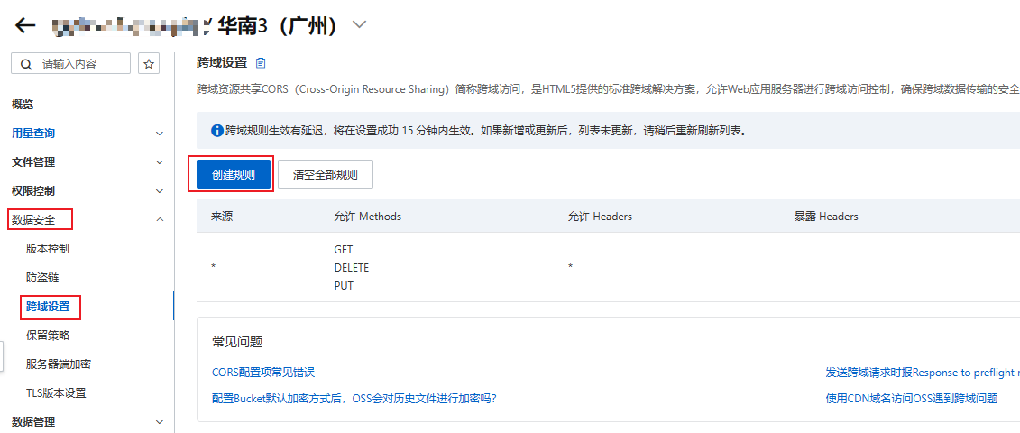Click the search magnifier icon

point(26,64)
